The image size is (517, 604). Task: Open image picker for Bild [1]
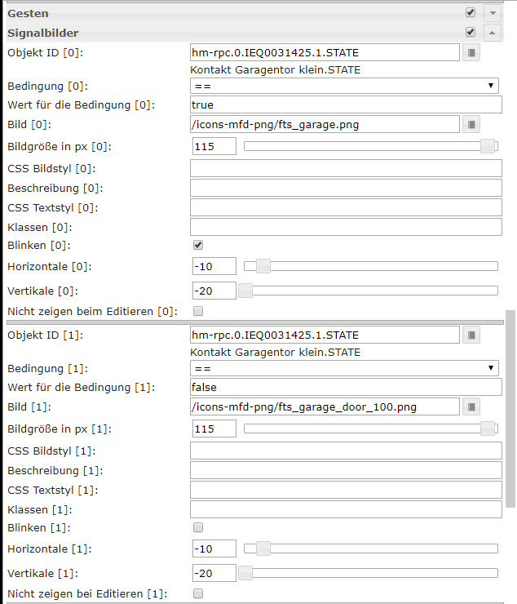tap(472, 406)
